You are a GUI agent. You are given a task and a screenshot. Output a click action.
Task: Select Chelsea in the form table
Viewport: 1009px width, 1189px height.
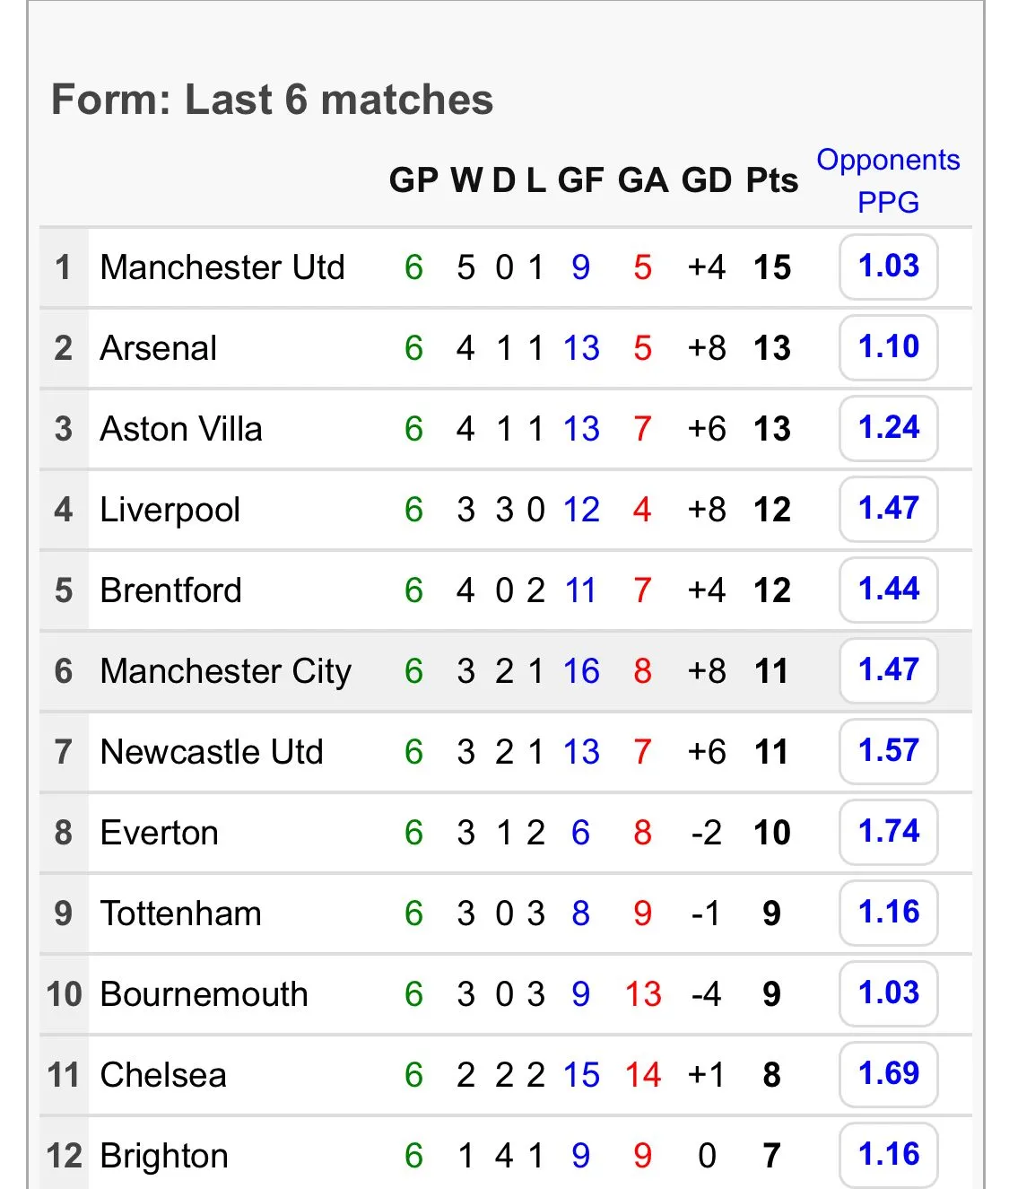tap(163, 1075)
